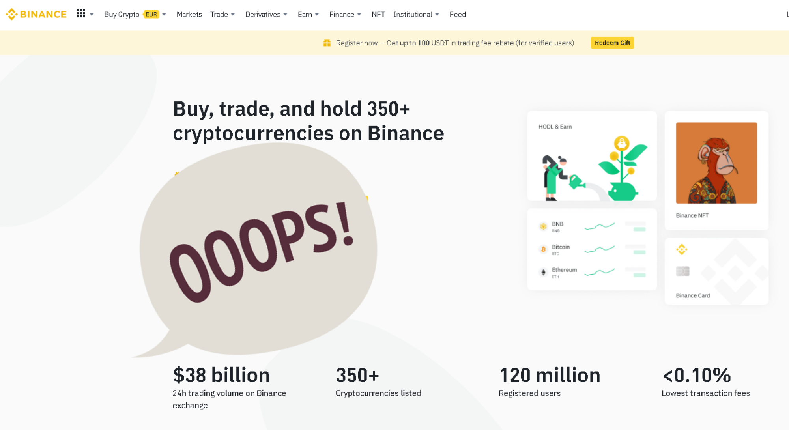Expand the Finance dropdown
This screenshot has height=430, width=789.
[342, 14]
